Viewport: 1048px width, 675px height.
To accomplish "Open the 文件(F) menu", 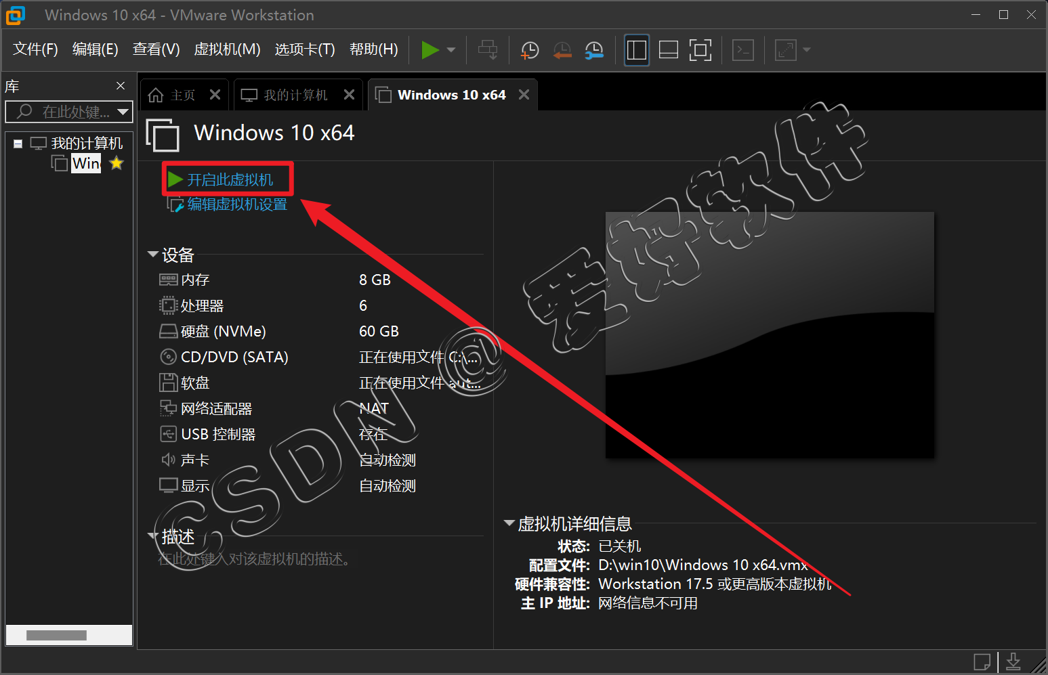I will coord(36,49).
